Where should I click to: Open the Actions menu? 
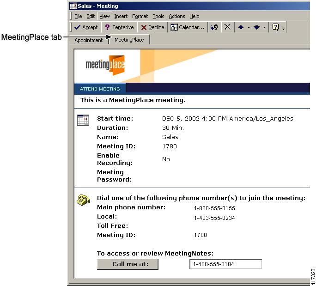coord(177,16)
